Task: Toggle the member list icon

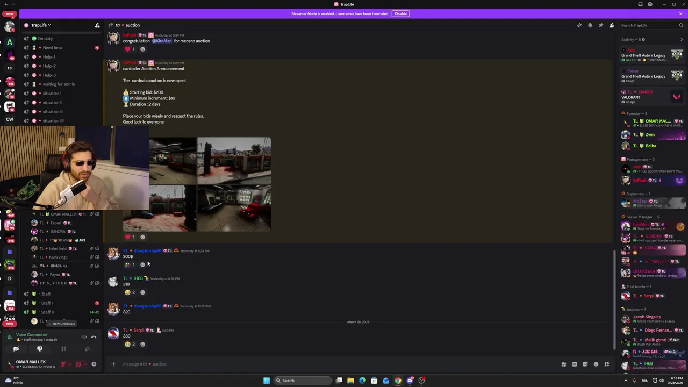Action: [x=611, y=25]
